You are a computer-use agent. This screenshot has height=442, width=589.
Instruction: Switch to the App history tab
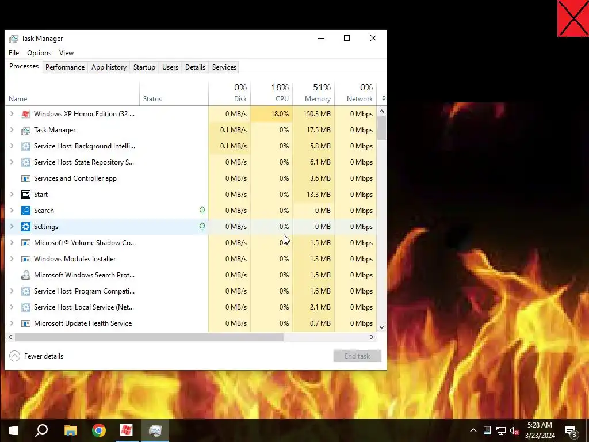pos(109,67)
